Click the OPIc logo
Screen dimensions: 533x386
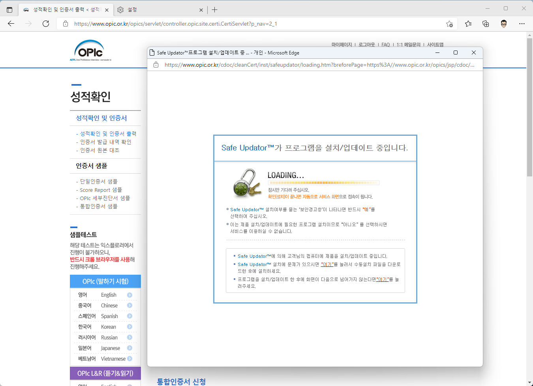click(91, 51)
